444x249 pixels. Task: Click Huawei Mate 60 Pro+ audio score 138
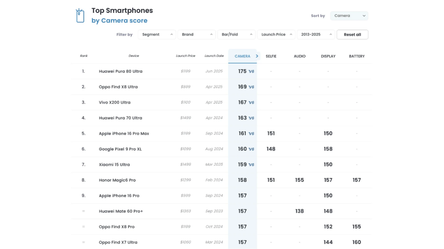click(x=300, y=211)
